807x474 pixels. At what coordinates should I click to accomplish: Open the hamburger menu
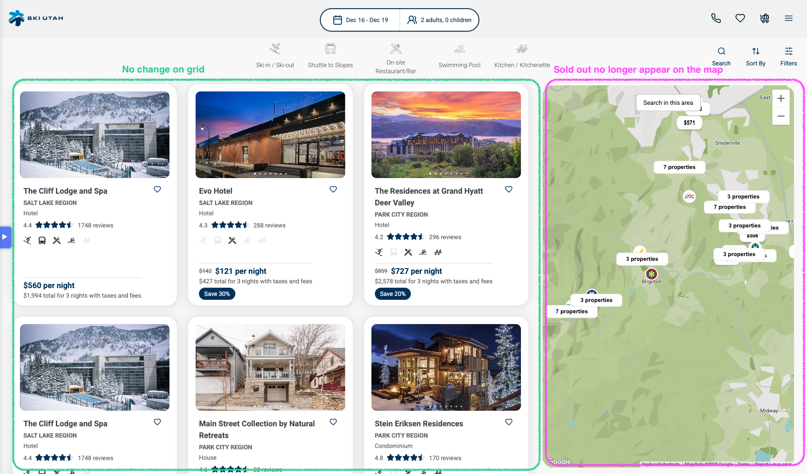coord(789,18)
